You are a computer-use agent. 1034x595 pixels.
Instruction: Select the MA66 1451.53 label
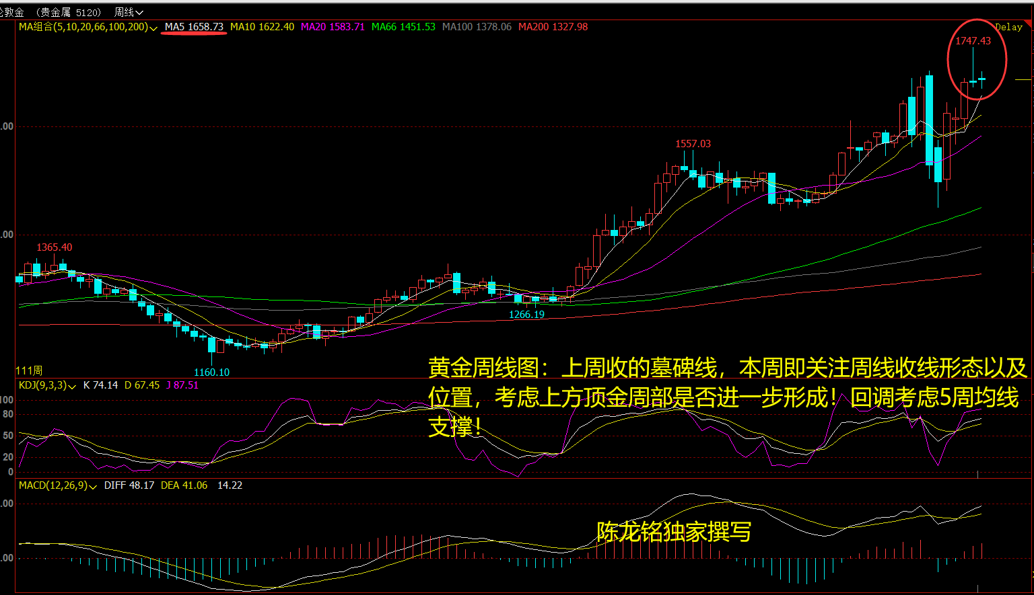point(403,27)
